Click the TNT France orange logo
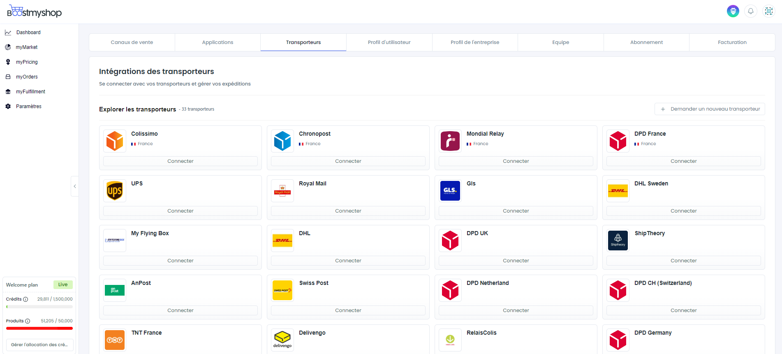This screenshot has width=782, height=354. pyautogui.click(x=115, y=340)
